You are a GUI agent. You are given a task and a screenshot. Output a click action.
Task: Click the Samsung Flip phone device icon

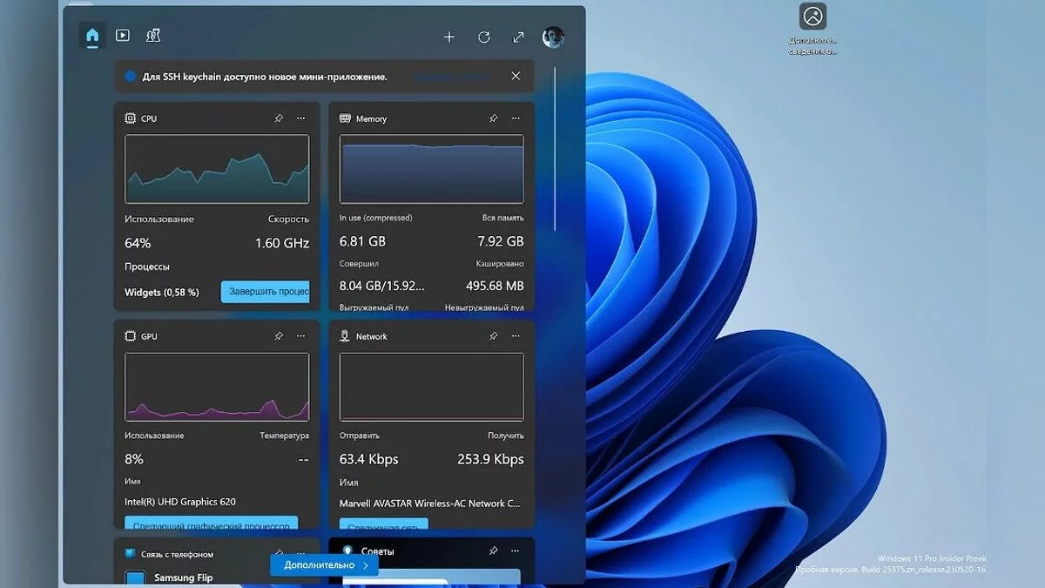pos(135,578)
